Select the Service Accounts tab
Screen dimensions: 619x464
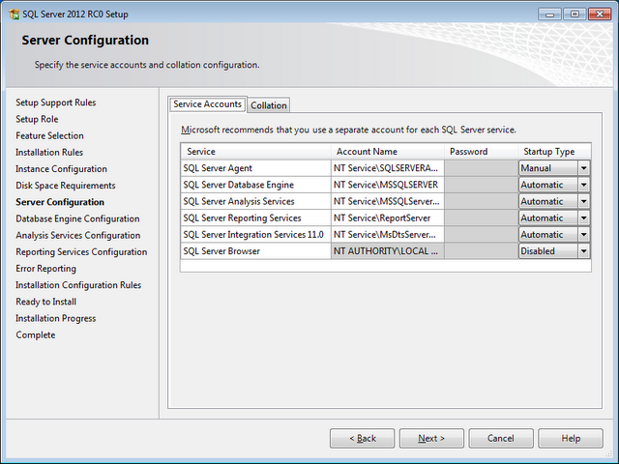[208, 104]
